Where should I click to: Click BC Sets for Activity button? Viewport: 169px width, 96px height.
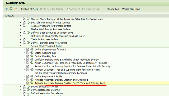tap(52, 9)
